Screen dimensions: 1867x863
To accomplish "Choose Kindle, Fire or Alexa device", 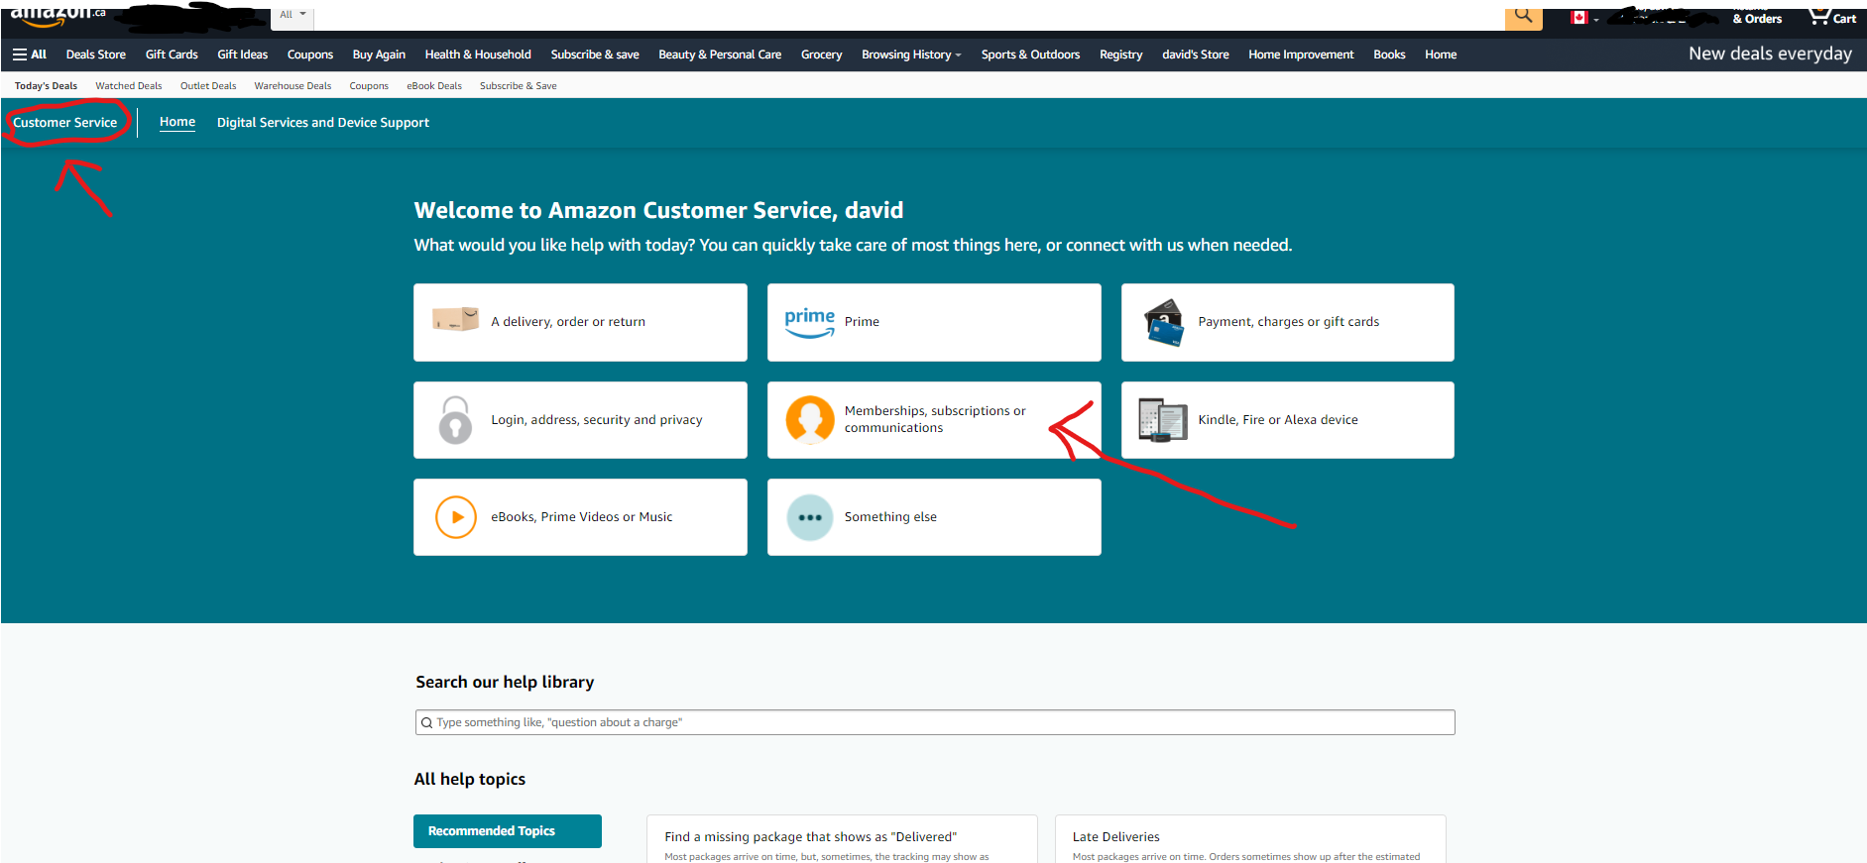I will 1288,420.
